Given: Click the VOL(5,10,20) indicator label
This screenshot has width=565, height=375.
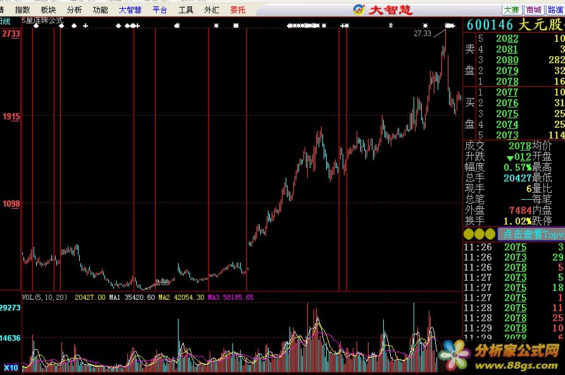Looking at the screenshot, I should coord(45,297).
